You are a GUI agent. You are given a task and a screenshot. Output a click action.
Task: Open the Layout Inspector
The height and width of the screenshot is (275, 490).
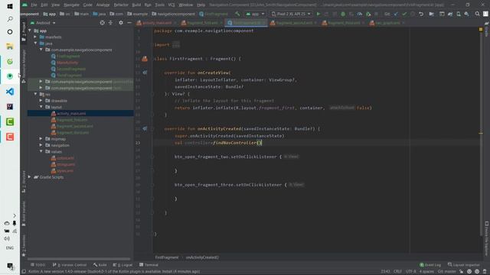pos(463,265)
